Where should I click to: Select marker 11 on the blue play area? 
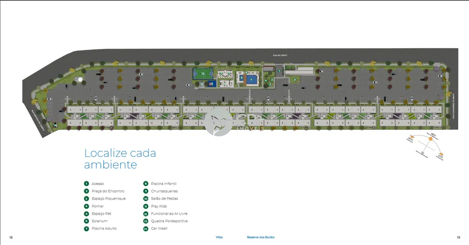[211, 84]
